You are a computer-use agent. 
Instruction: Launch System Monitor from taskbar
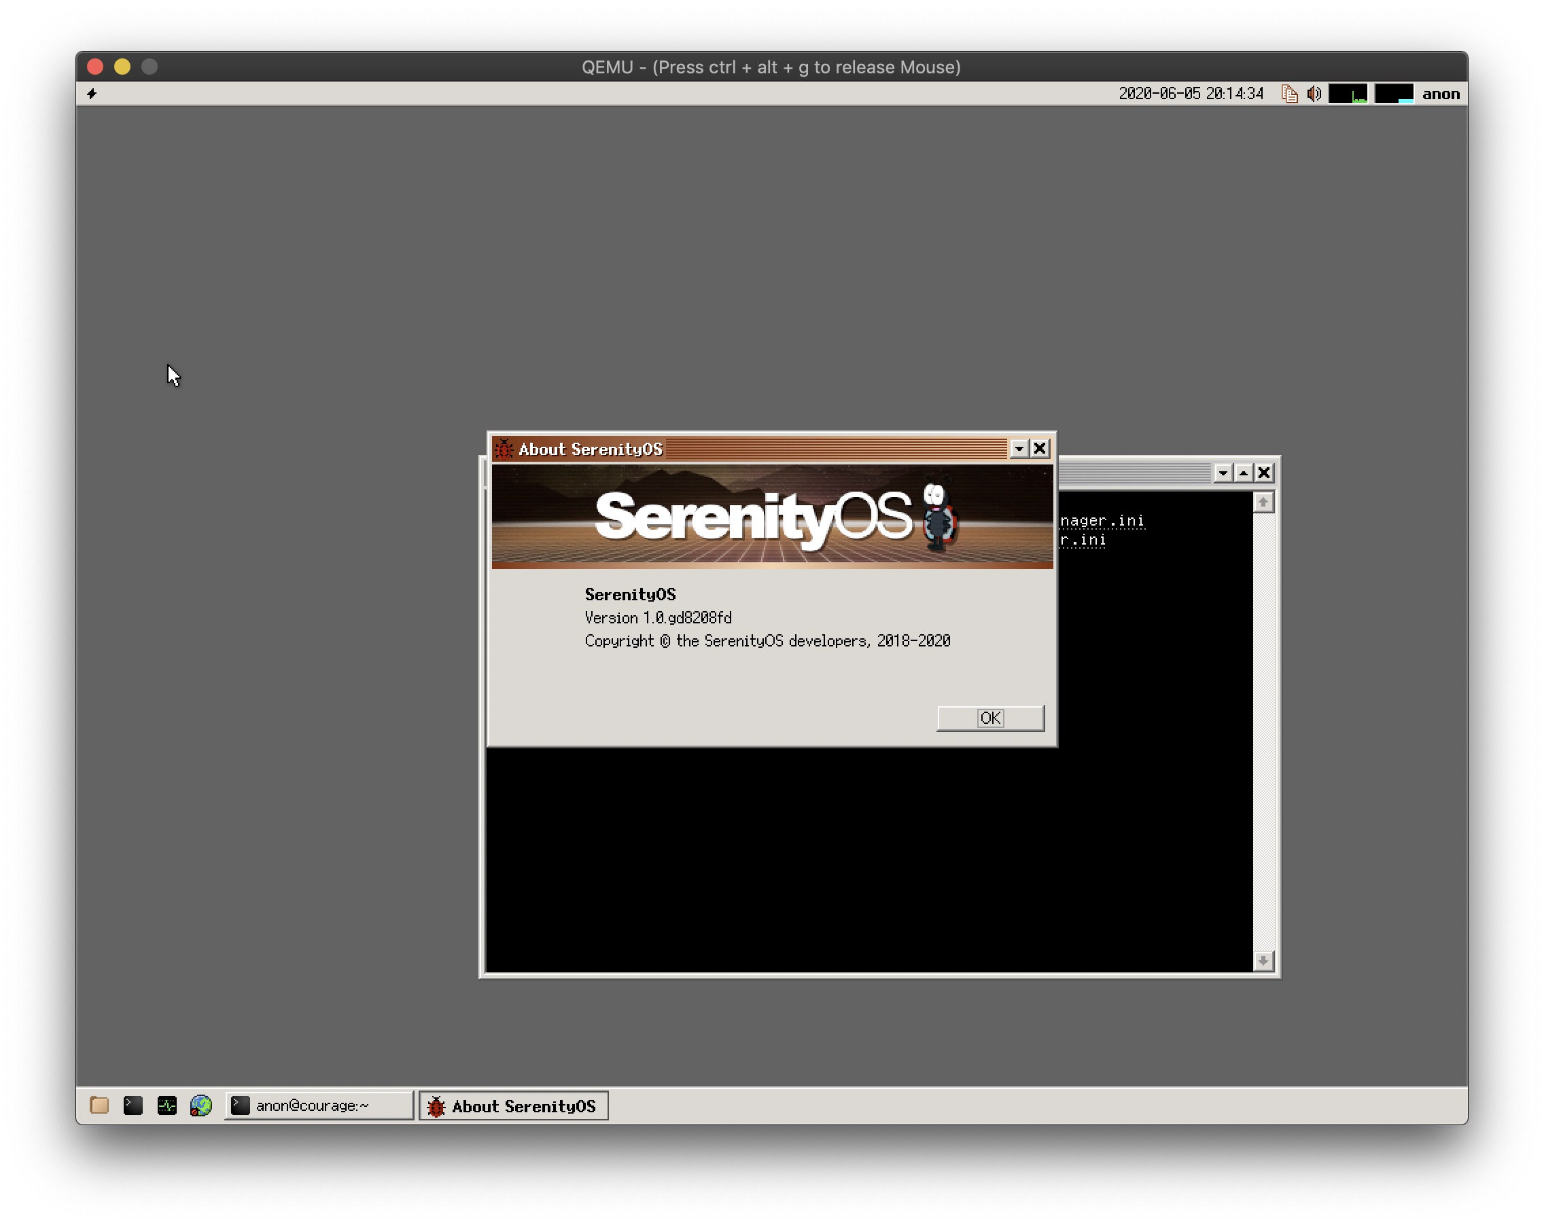coord(167,1105)
